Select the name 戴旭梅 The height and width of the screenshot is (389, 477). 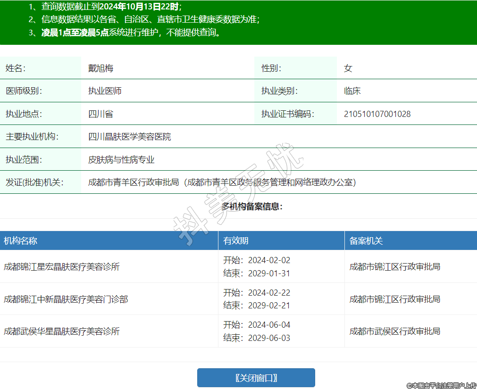(x=100, y=68)
